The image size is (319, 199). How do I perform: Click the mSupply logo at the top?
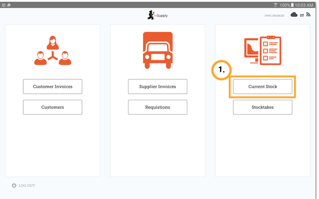(x=156, y=15)
